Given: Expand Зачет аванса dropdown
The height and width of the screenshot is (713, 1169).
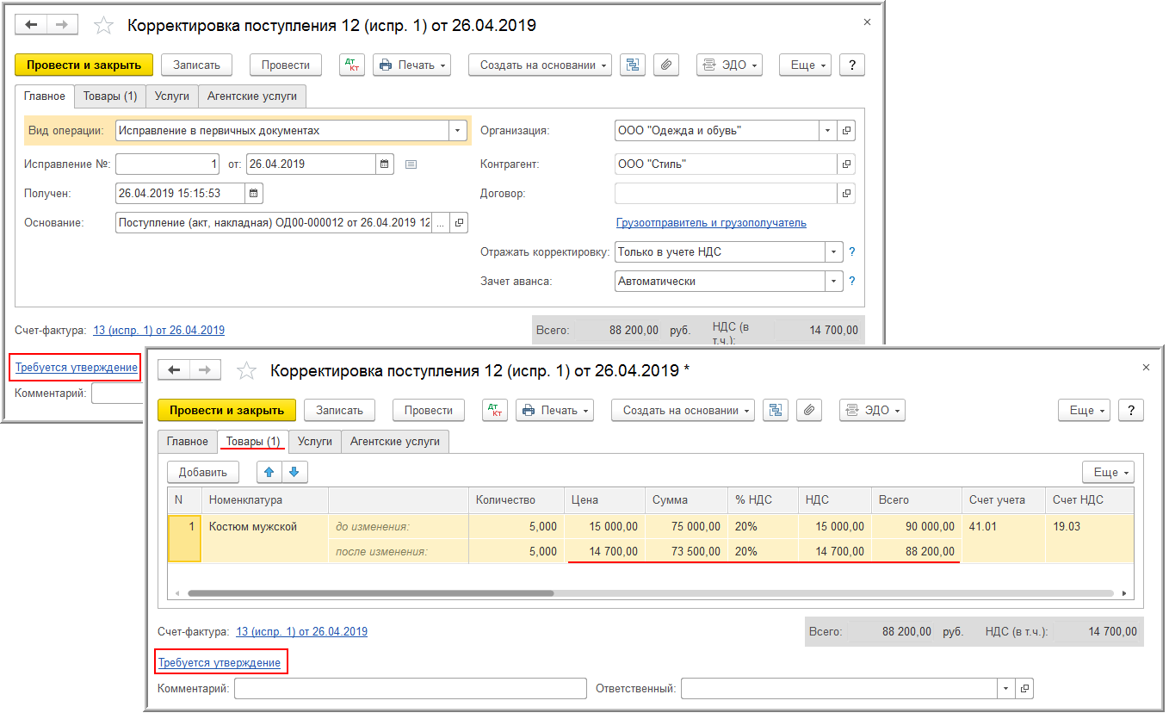Looking at the screenshot, I should coord(833,281).
